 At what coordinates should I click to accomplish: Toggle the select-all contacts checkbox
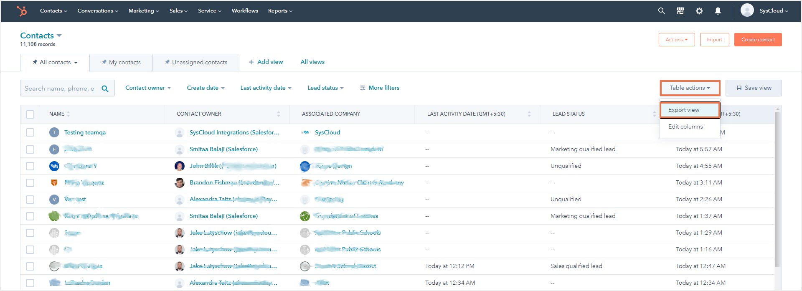[30, 114]
